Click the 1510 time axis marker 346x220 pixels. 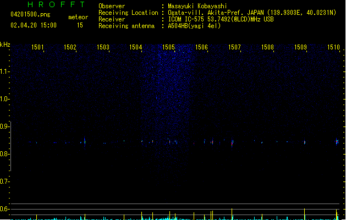(x=333, y=47)
